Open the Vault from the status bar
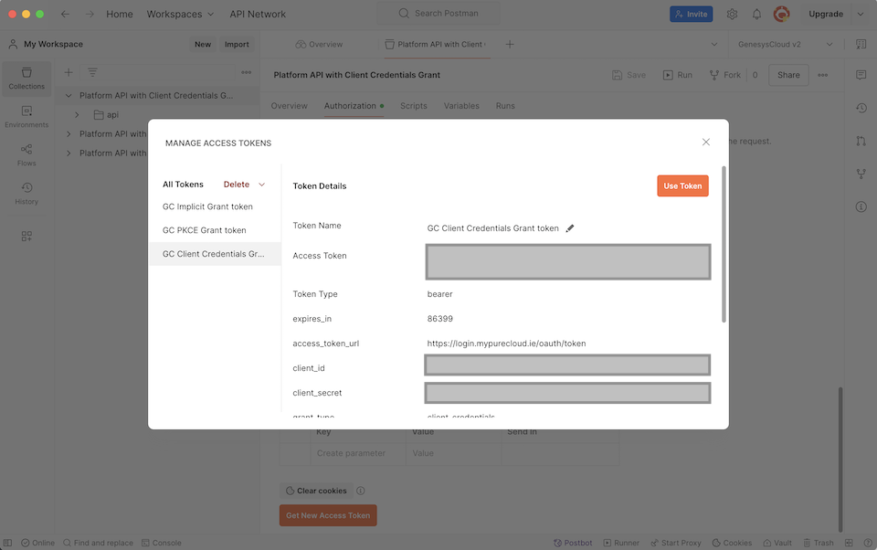 (x=777, y=542)
